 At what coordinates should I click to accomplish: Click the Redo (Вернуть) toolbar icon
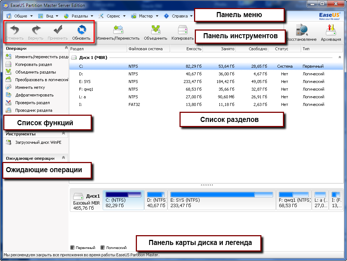click(36, 30)
